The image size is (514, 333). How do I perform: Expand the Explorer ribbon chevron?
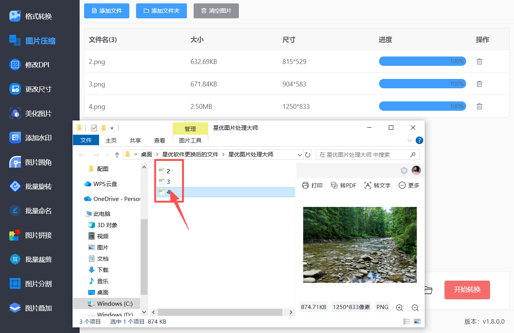click(x=410, y=140)
